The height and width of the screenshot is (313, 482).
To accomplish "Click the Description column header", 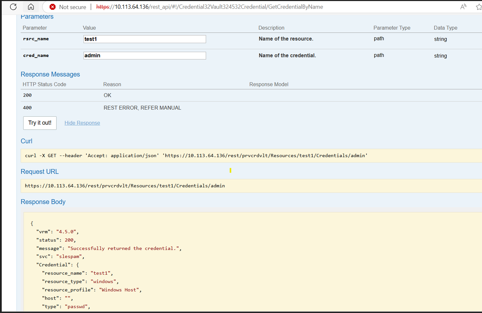I will [x=271, y=28].
